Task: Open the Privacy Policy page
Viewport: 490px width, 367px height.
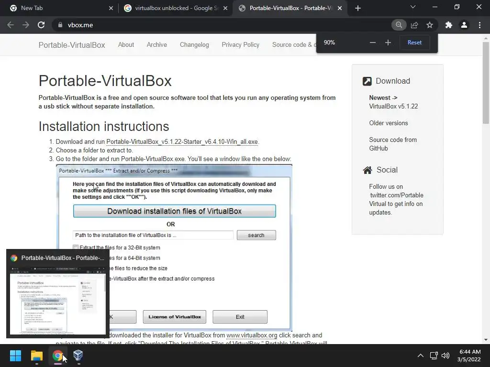Action: 241,44
